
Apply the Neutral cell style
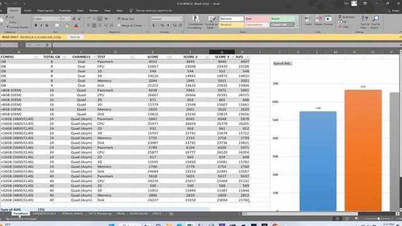231,24
